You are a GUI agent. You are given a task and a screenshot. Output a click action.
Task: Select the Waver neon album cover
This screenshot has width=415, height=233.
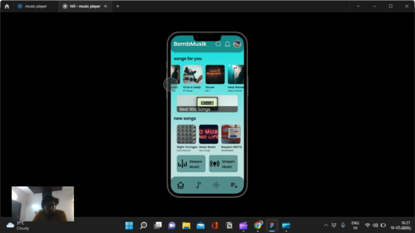[215, 74]
